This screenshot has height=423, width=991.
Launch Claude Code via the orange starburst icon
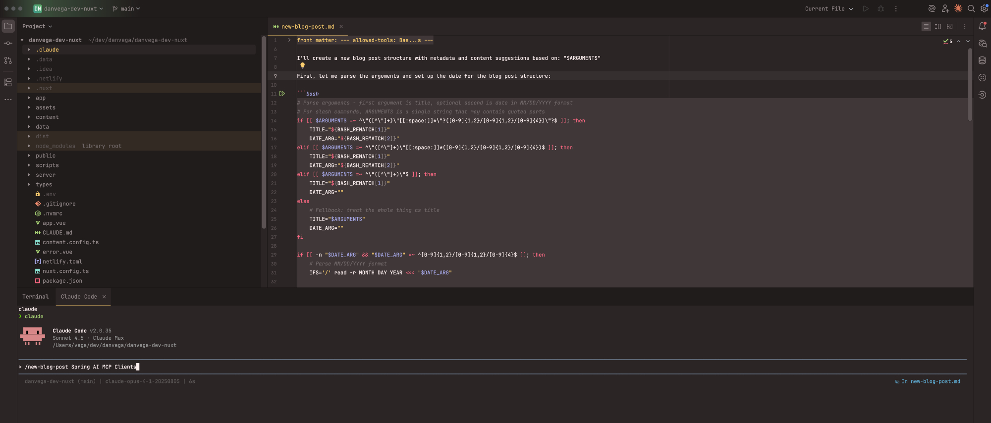pyautogui.click(x=958, y=8)
